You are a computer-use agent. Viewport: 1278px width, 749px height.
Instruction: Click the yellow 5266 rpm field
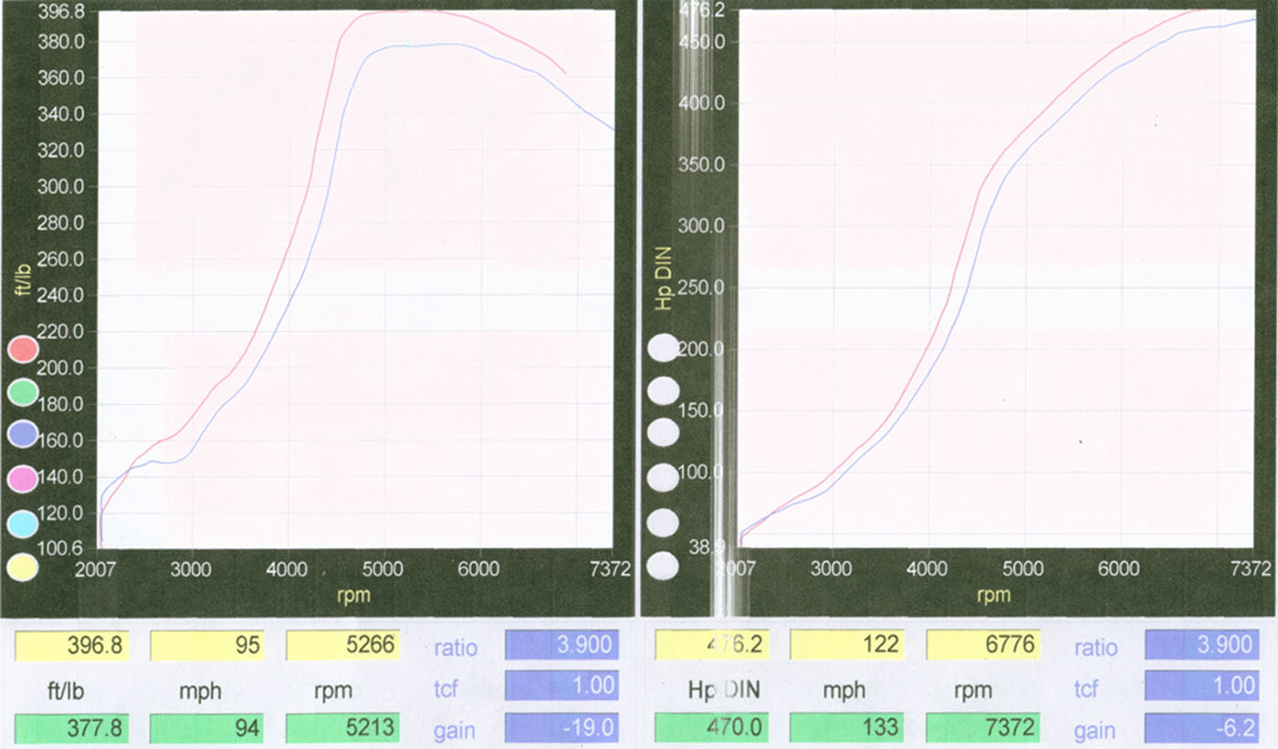click(343, 646)
